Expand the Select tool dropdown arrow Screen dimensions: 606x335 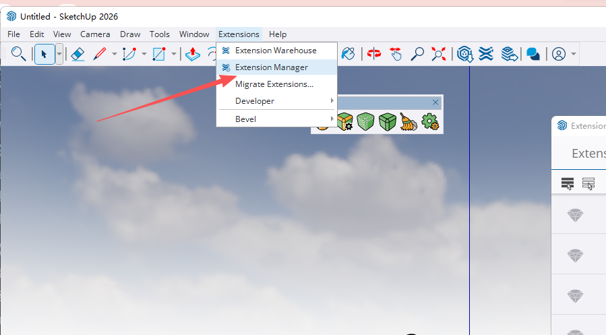click(x=59, y=54)
